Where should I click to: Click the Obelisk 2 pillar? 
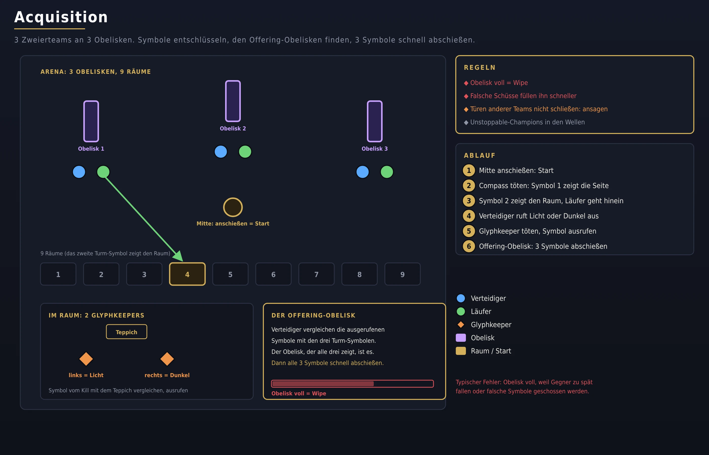pos(233,101)
